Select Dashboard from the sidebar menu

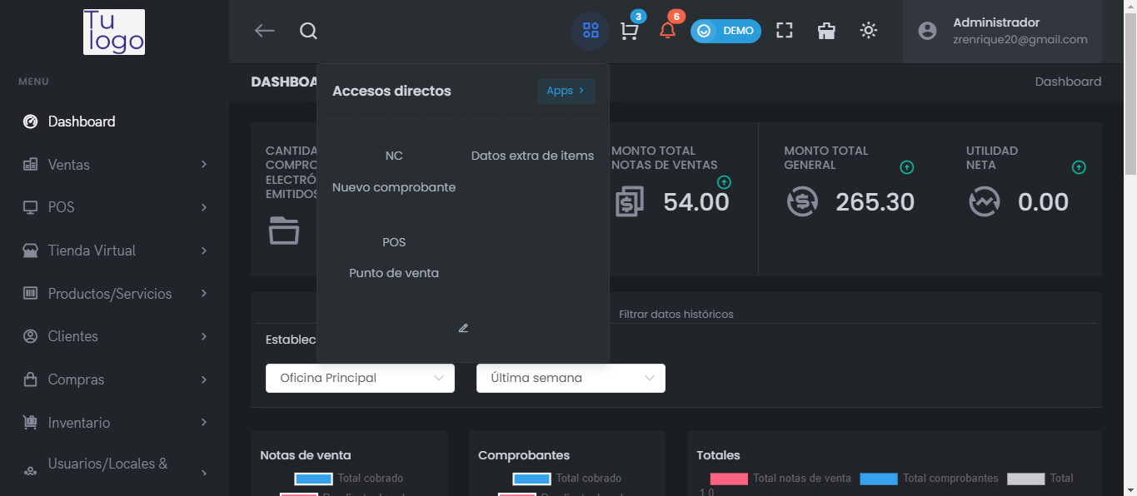81,121
